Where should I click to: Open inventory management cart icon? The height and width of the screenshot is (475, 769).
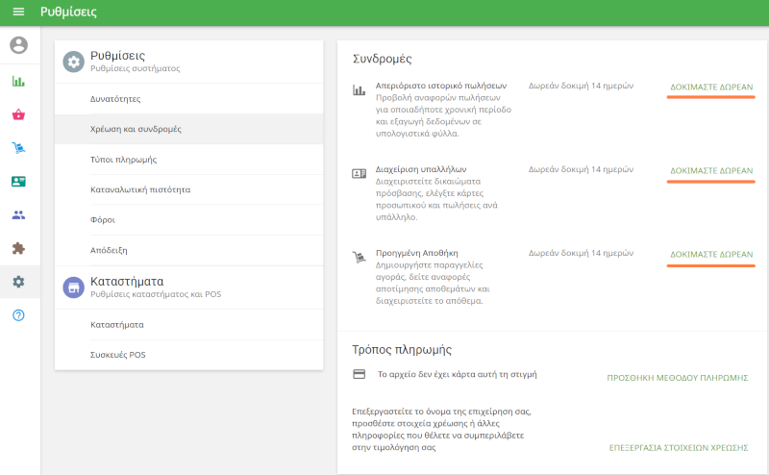pyautogui.click(x=19, y=148)
